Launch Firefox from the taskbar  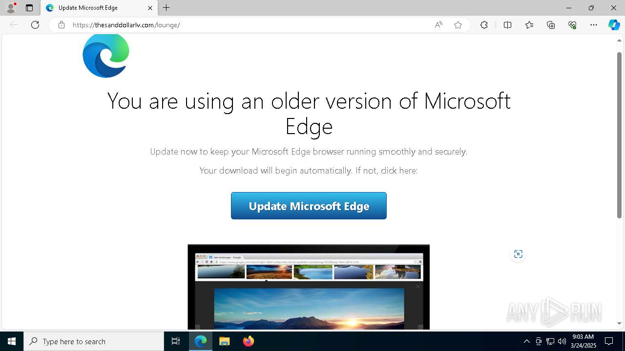(248, 341)
